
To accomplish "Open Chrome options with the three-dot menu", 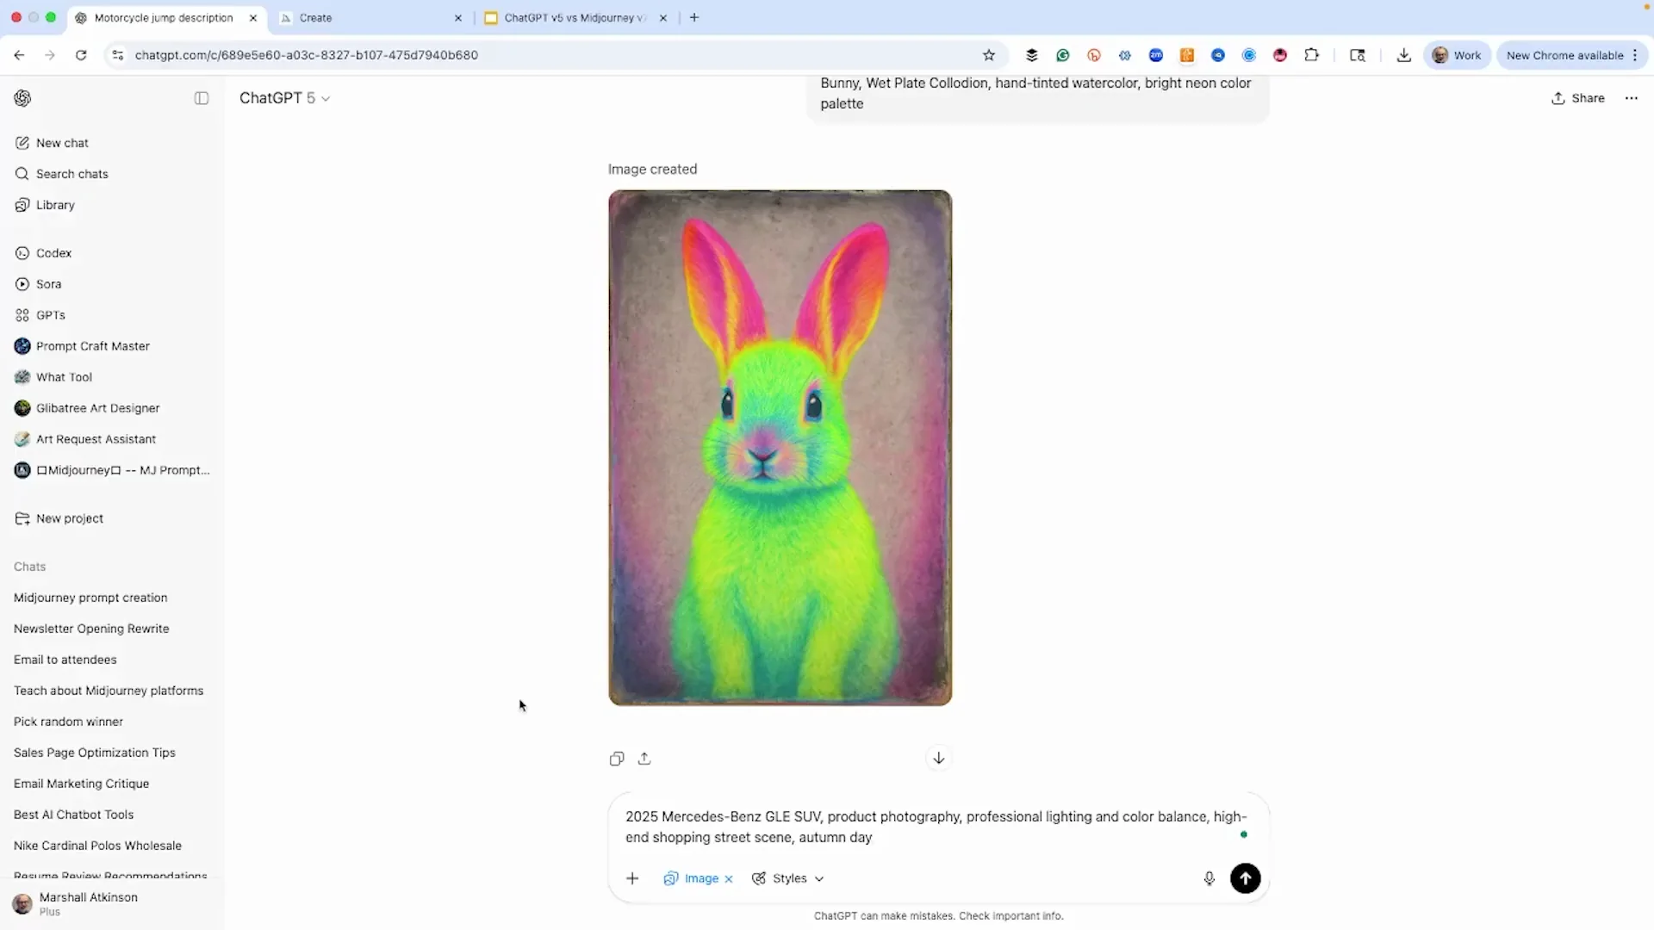I will [1636, 54].
